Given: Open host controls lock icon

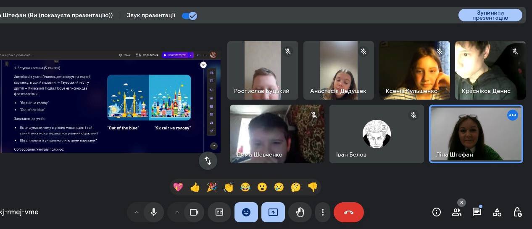Looking at the screenshot, I should 517,212.
